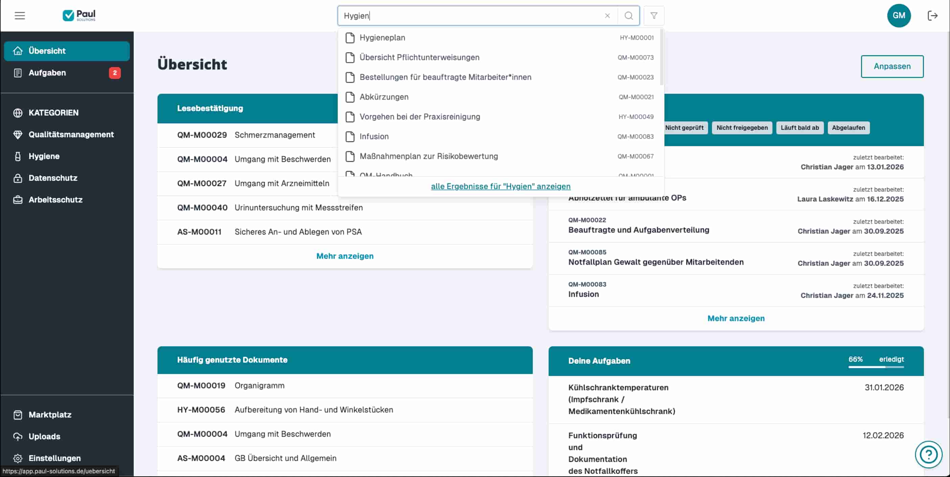Expand documents list via right Mehr anzeigen

click(x=735, y=318)
